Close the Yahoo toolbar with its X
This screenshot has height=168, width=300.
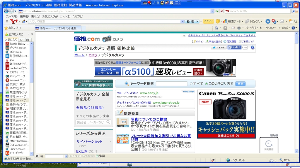(7, 22)
